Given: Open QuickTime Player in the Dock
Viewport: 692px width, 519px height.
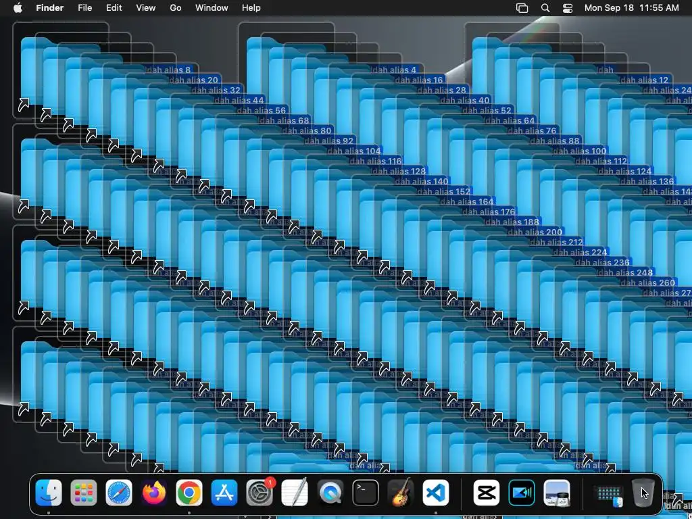Looking at the screenshot, I should click(330, 493).
